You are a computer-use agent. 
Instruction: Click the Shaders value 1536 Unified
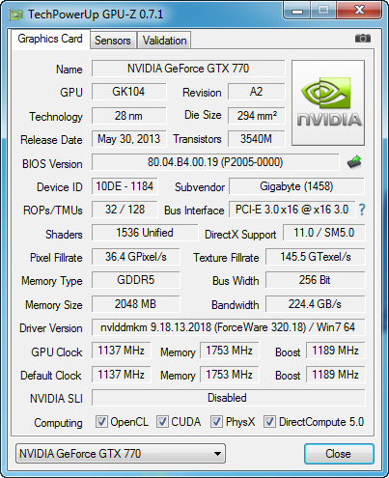[x=145, y=233]
